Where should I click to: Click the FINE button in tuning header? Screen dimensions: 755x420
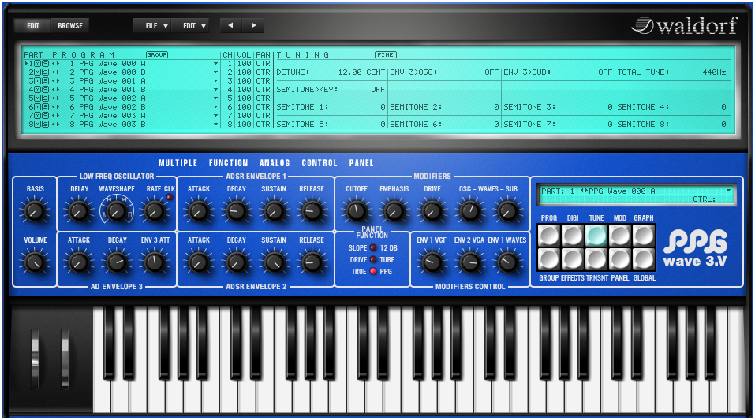pos(385,55)
